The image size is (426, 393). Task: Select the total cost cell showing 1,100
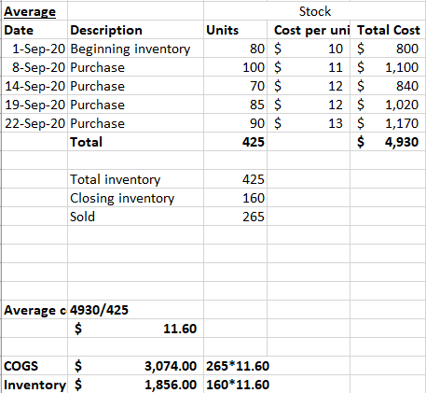pyautogui.click(x=388, y=67)
